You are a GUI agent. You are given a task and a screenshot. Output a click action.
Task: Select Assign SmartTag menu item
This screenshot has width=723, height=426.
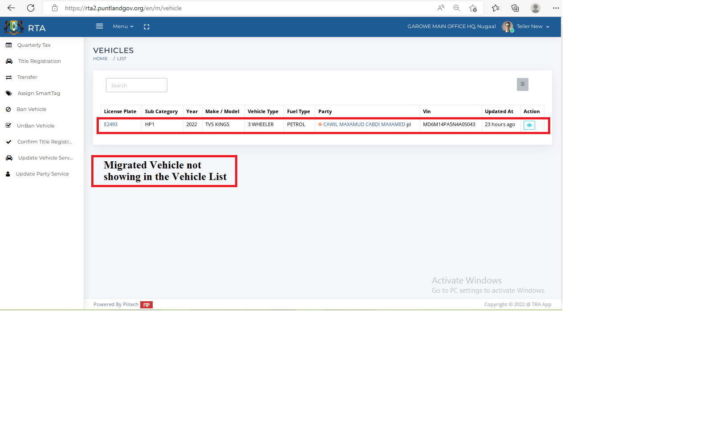tap(39, 93)
